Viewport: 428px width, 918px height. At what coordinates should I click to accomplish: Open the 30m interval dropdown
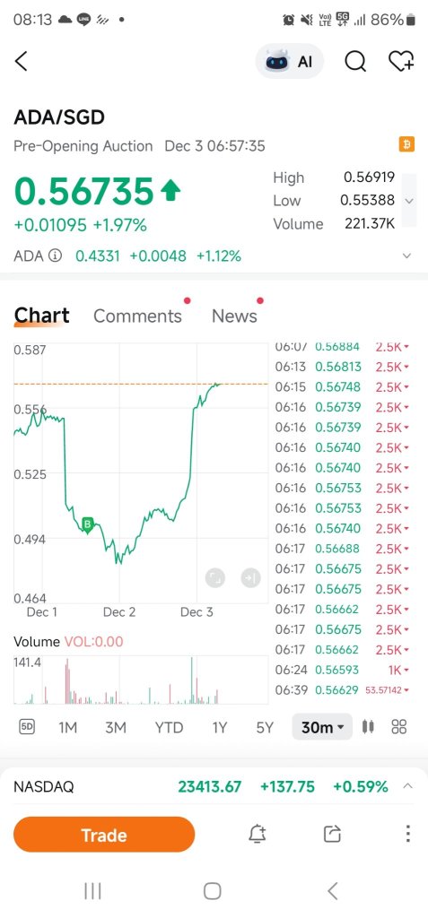(322, 727)
